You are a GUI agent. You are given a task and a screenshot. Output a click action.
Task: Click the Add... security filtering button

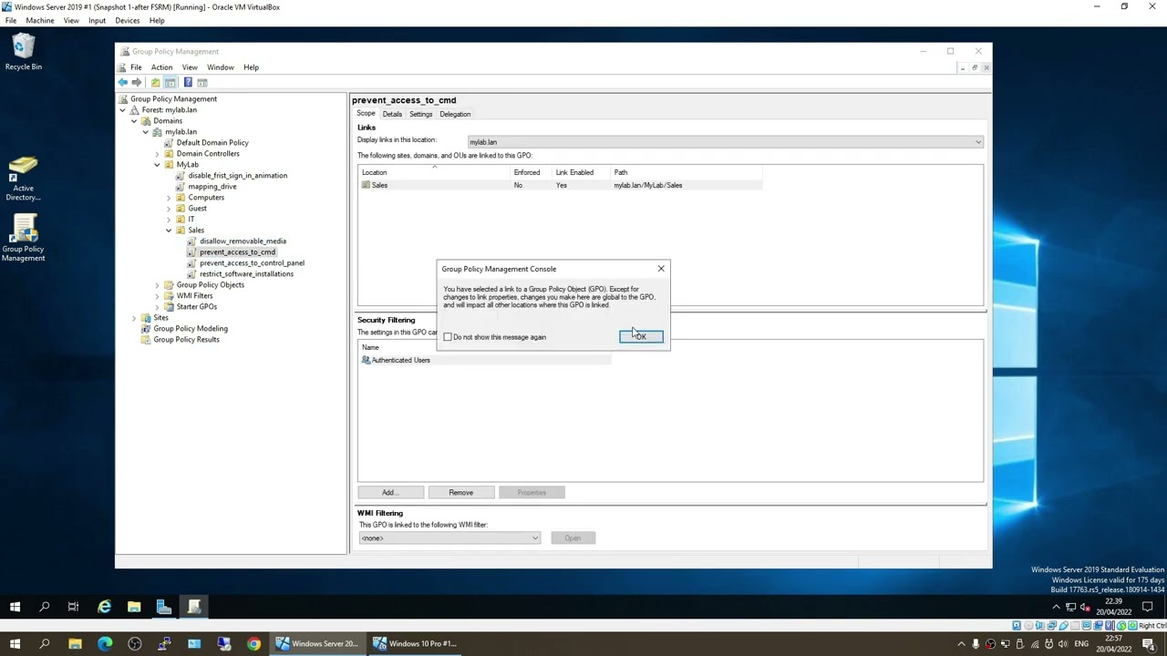click(x=390, y=492)
